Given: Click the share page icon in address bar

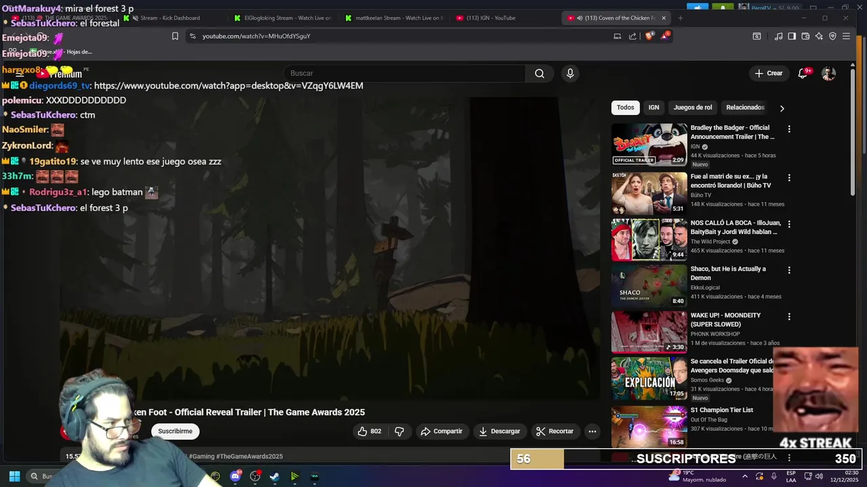Looking at the screenshot, I should (x=633, y=36).
